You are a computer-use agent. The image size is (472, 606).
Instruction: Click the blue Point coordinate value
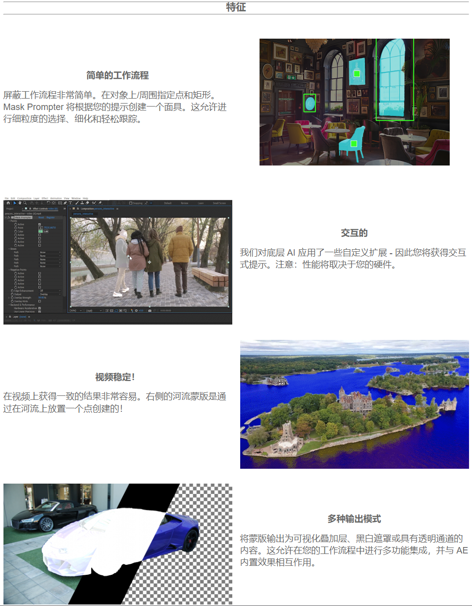click(50, 227)
